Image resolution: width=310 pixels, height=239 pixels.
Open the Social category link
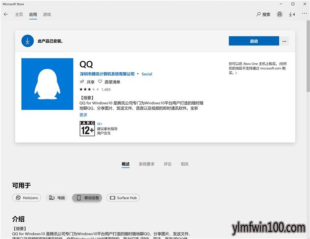tap(147, 74)
